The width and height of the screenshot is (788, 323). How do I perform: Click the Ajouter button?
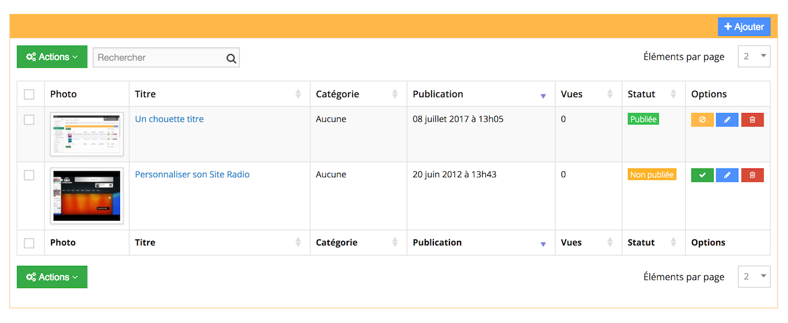point(744,26)
